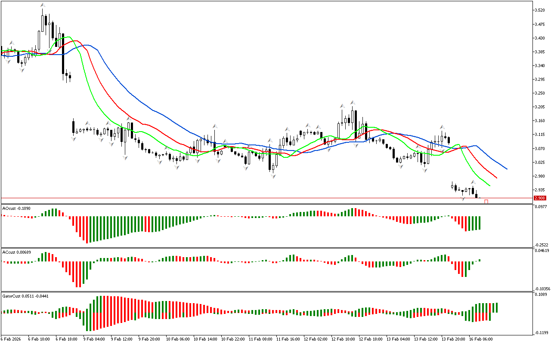Select the small red square marker below price line
The width and height of the screenshot is (551, 344).
[486, 201]
